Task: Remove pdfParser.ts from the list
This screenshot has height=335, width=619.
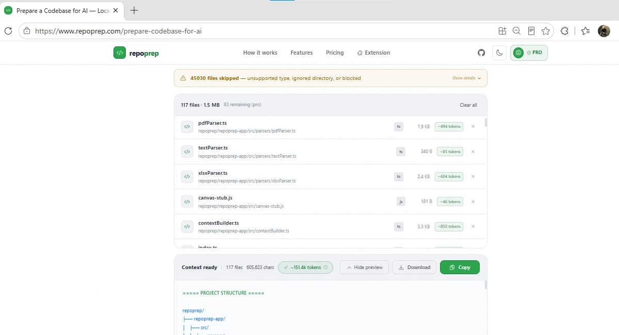Action: (x=473, y=126)
